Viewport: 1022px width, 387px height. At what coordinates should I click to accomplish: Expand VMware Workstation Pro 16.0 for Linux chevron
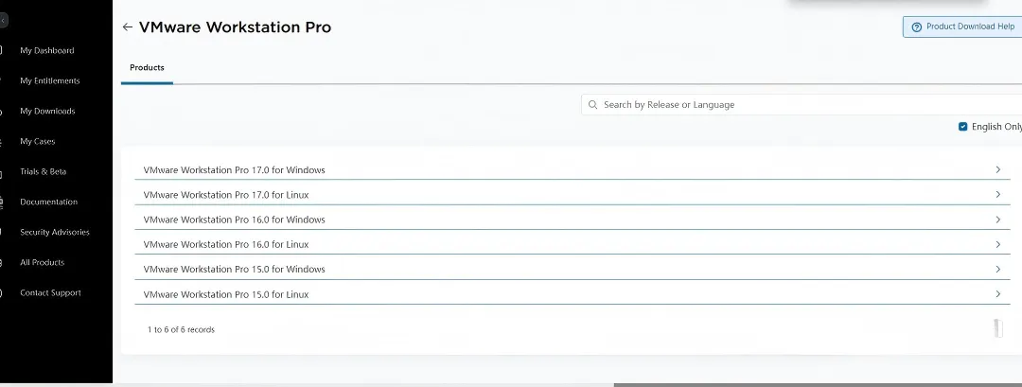[998, 244]
